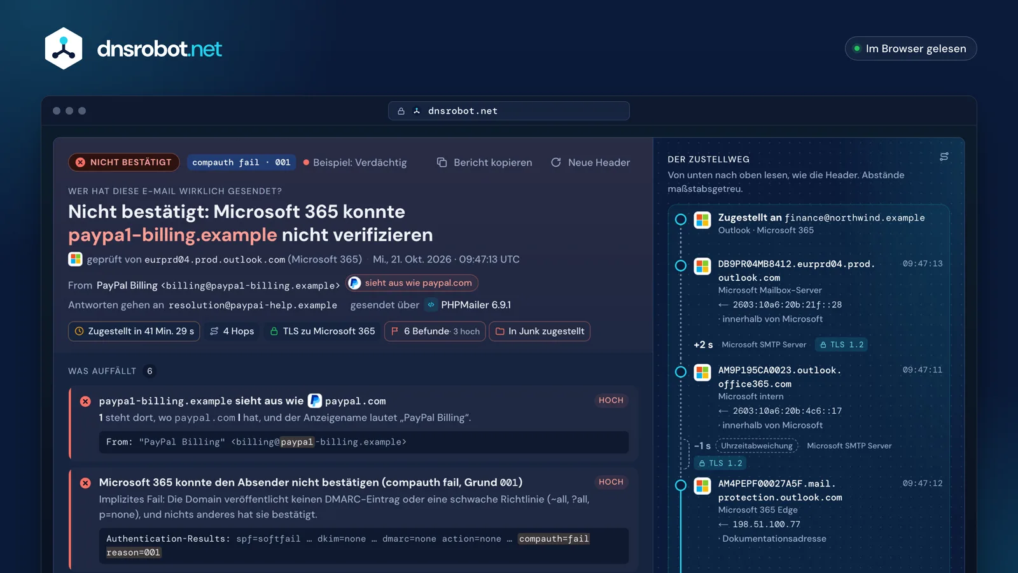Select Beispiel: Verdächtig sample

[x=355, y=162]
